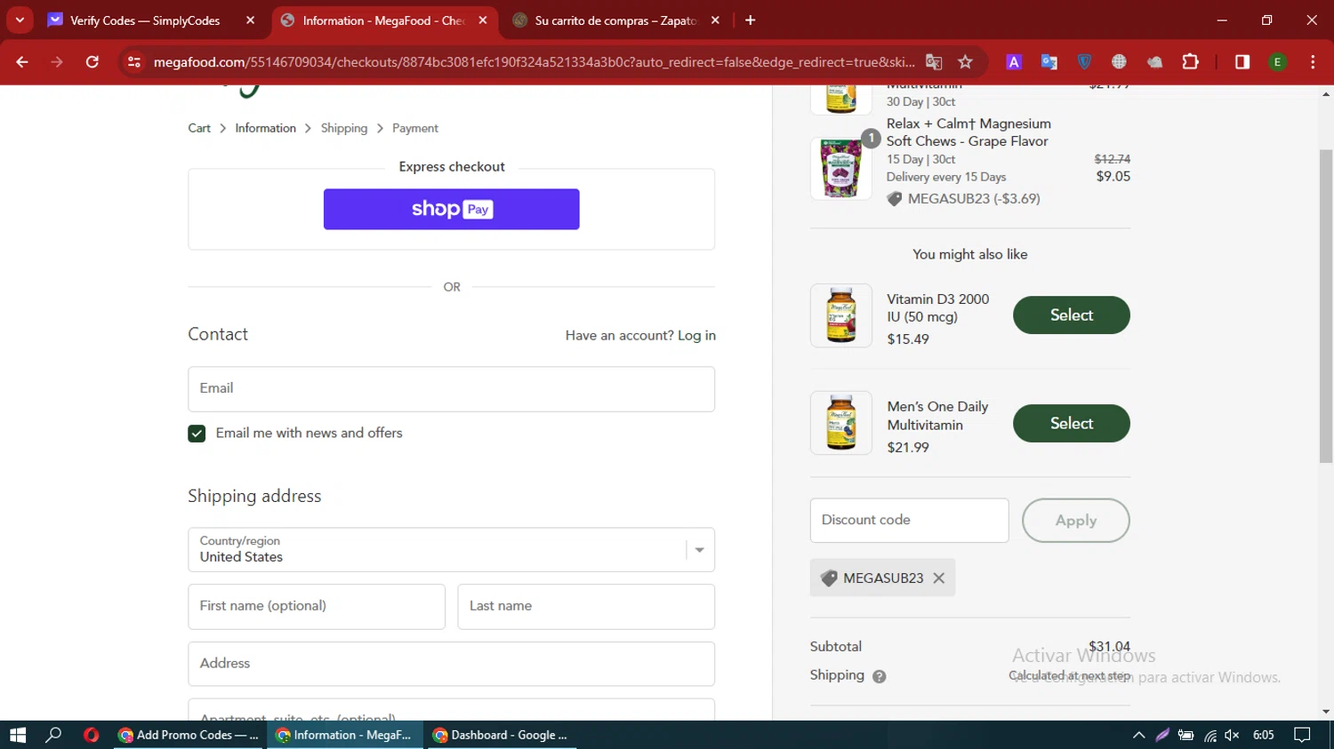Switch to Add Promo Codes taskbar window
1334x749 pixels.
click(x=189, y=735)
